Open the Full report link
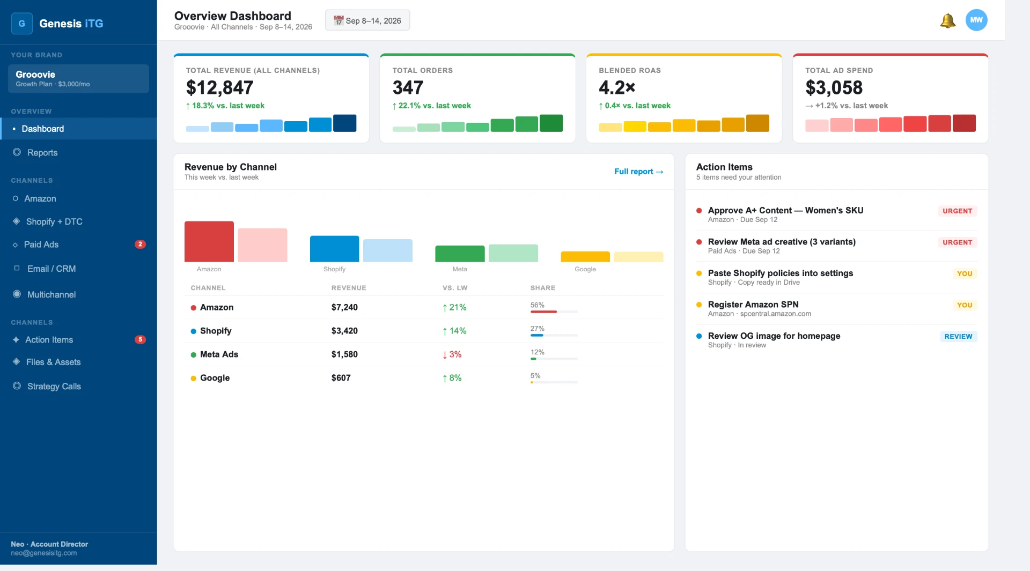1030x571 pixels. [x=639, y=172]
